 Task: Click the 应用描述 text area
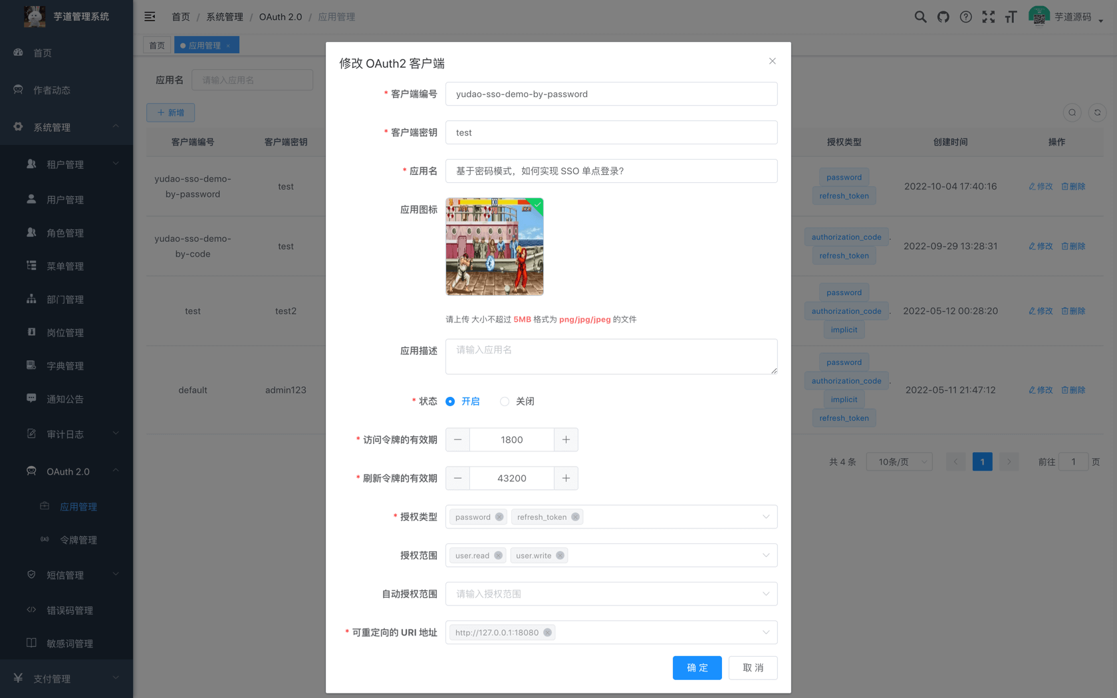tap(611, 356)
